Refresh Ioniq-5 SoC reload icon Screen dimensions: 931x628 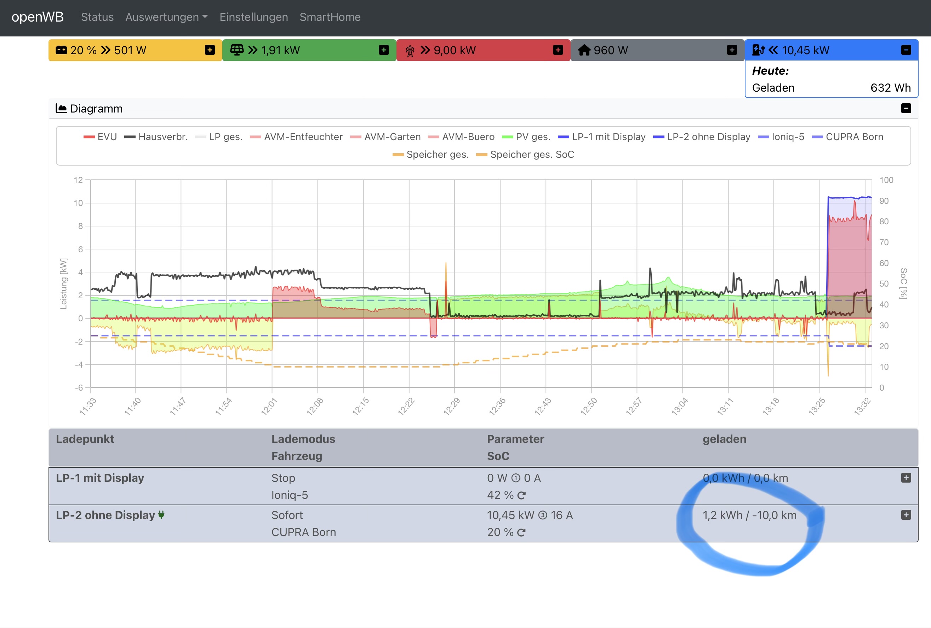point(521,495)
